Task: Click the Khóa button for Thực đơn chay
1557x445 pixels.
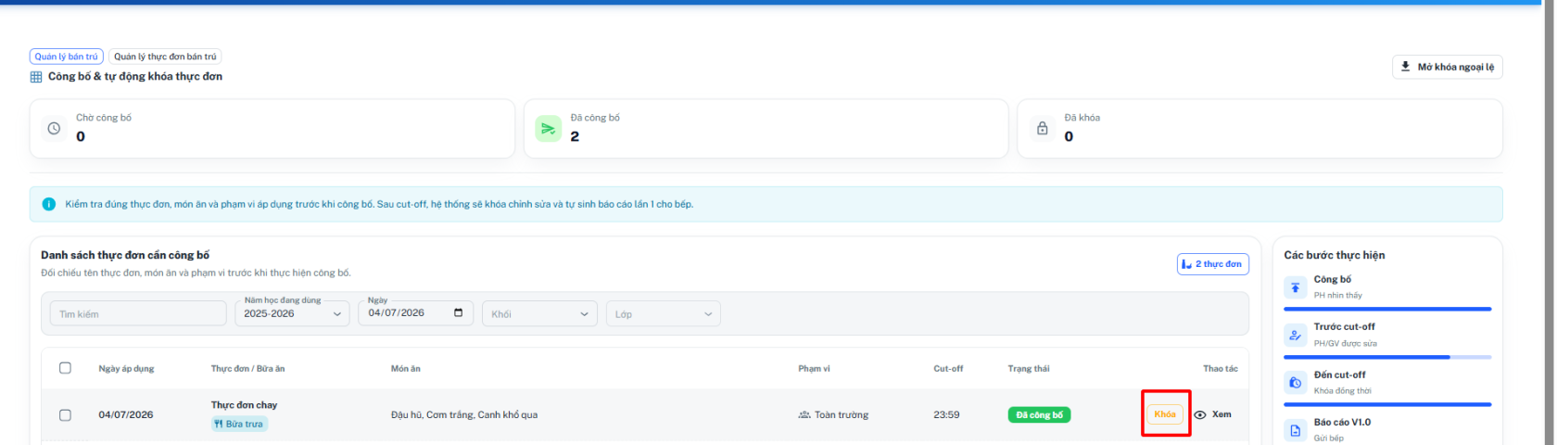Action: pyautogui.click(x=1165, y=414)
